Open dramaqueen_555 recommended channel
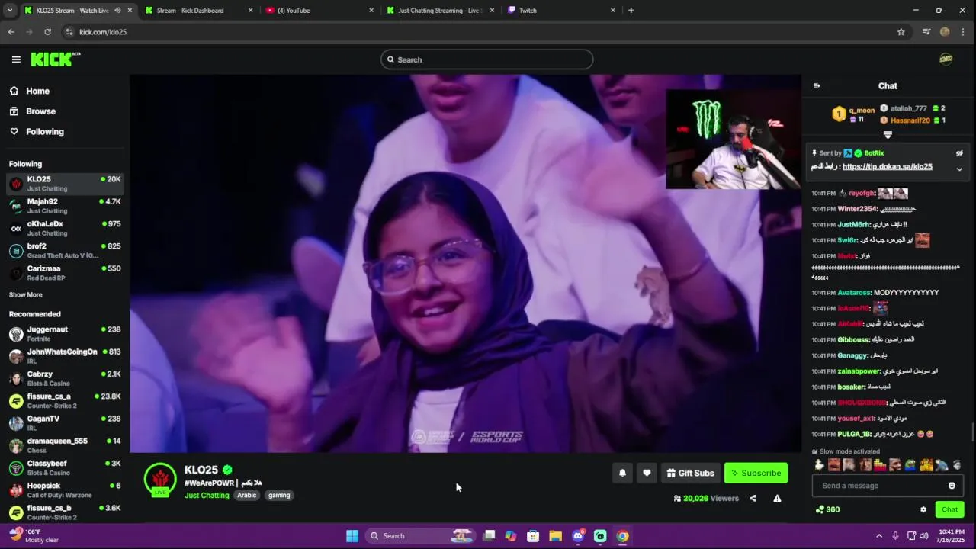Viewport: 976px width, 549px height. [65, 445]
